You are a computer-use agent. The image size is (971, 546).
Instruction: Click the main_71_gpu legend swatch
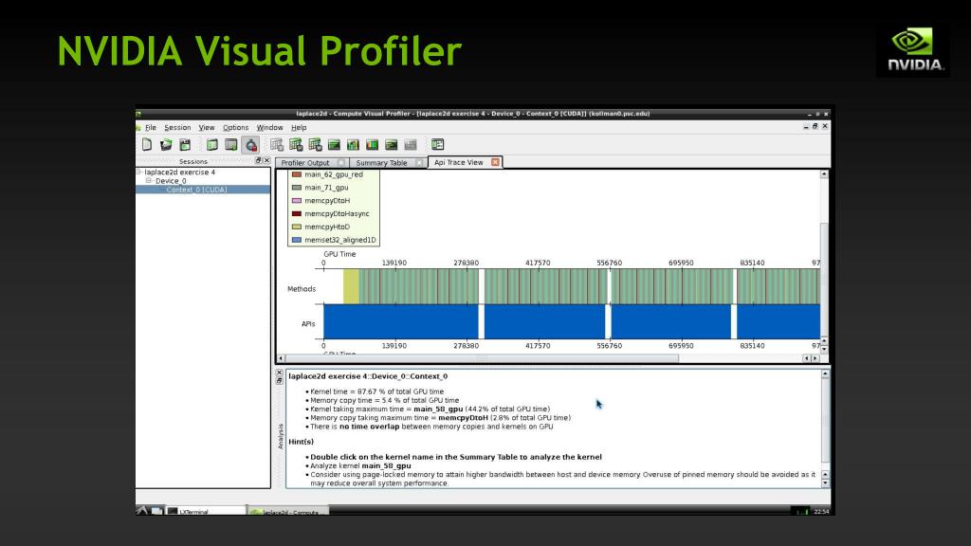point(297,188)
